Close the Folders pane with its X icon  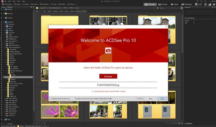point(33,7)
